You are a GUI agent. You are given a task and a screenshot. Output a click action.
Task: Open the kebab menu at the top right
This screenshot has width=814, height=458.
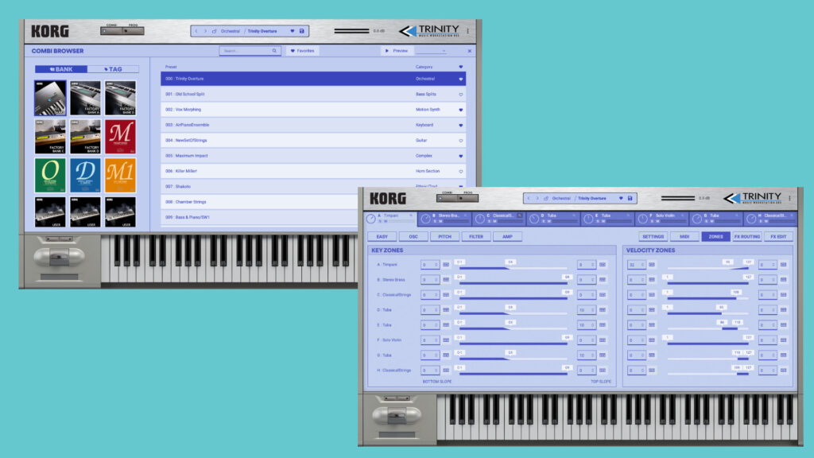tap(790, 197)
